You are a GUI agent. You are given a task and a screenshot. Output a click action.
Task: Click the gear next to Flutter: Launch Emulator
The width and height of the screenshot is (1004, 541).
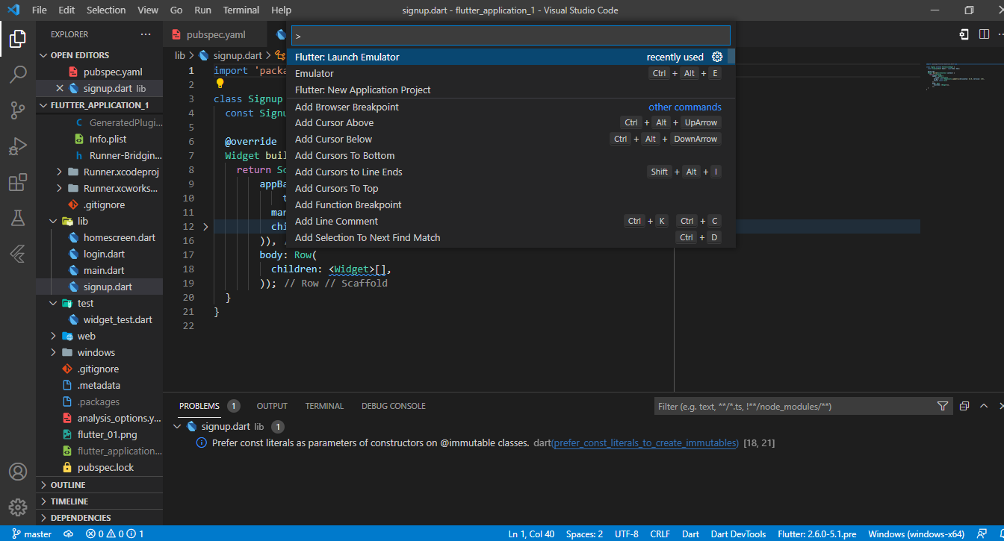717,57
